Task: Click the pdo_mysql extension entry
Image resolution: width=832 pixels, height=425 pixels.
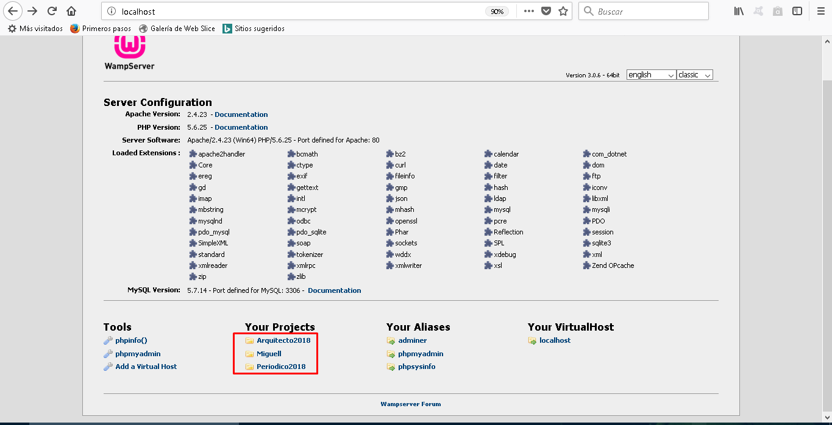Action: pyautogui.click(x=210, y=232)
